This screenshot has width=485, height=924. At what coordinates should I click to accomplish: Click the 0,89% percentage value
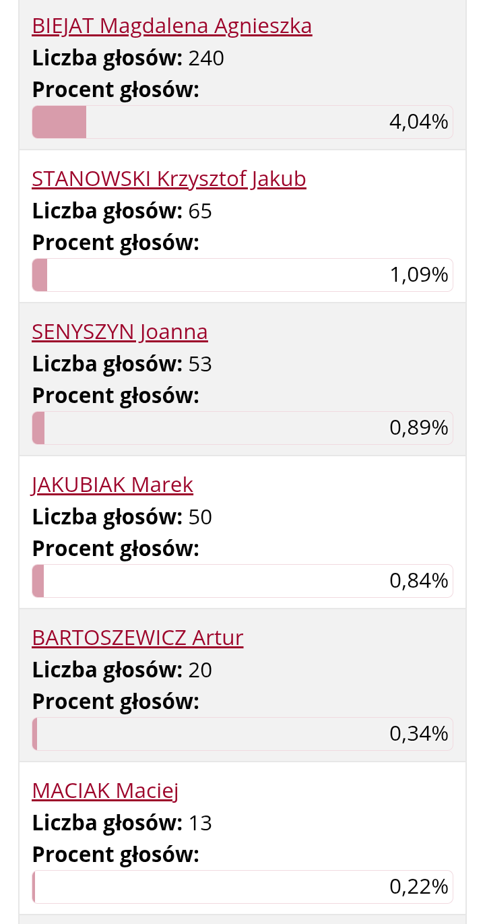pos(419,428)
